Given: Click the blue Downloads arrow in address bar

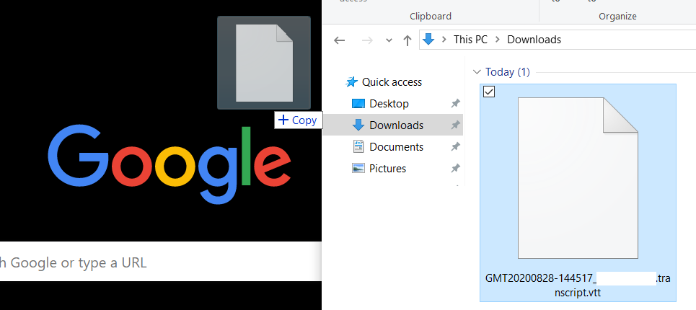Looking at the screenshot, I should [x=428, y=40].
